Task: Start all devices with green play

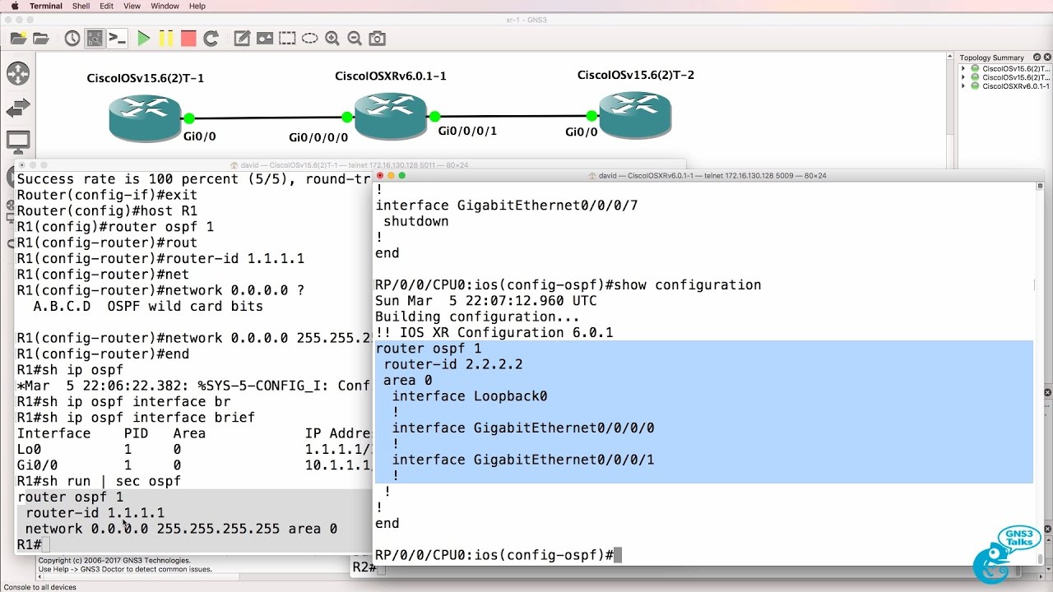Action: coord(144,38)
